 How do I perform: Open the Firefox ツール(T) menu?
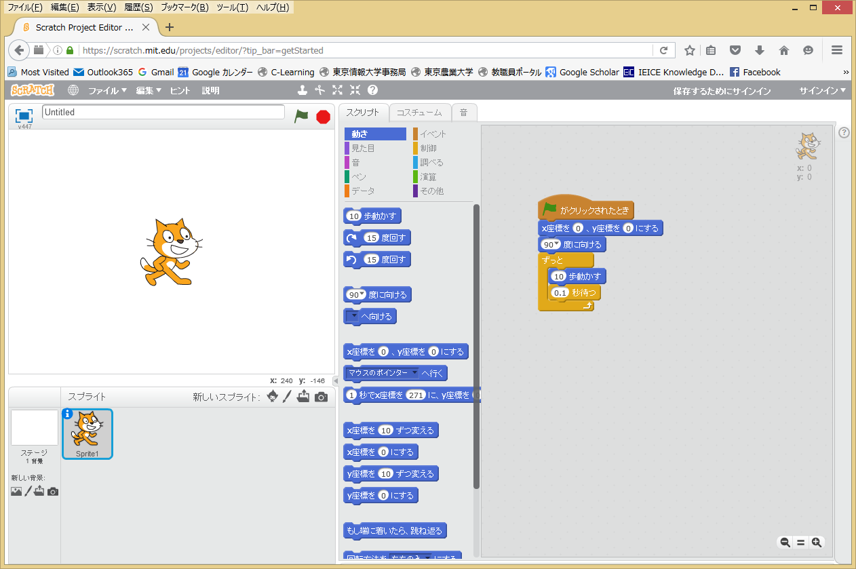point(232,7)
